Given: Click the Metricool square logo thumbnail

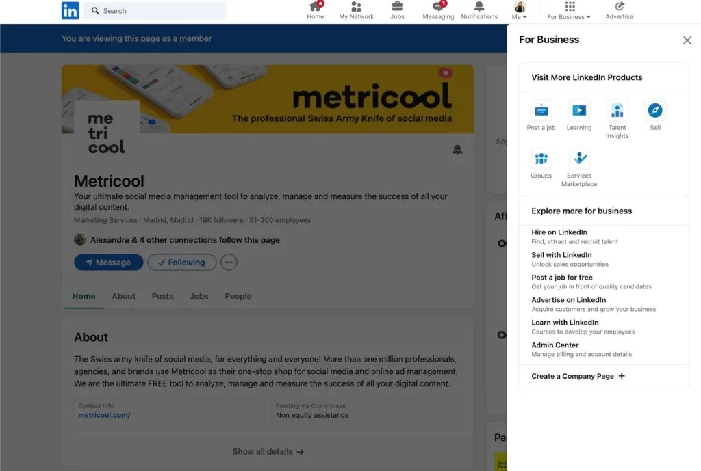Looking at the screenshot, I should [x=106, y=133].
